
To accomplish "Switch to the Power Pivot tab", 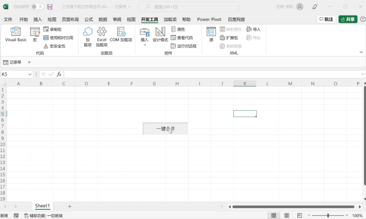I will 209,19.
